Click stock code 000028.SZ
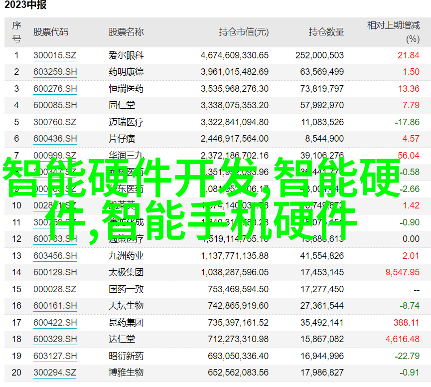This screenshot has width=431, height=387. coord(55,289)
